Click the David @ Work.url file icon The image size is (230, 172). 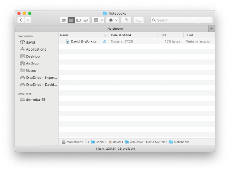coord(68,42)
